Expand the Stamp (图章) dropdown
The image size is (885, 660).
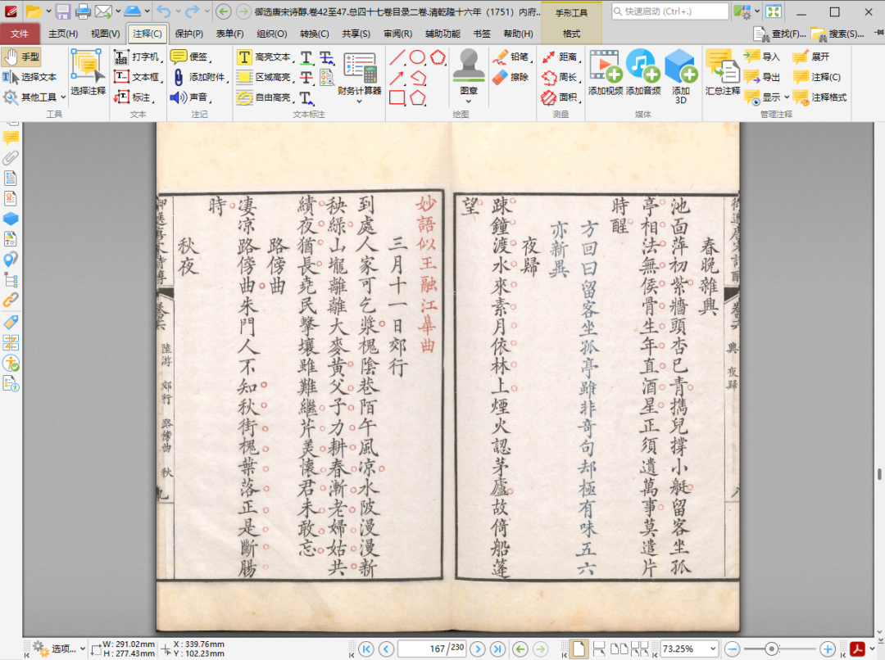click(469, 101)
